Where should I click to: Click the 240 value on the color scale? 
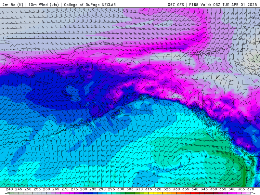coord(9,189)
